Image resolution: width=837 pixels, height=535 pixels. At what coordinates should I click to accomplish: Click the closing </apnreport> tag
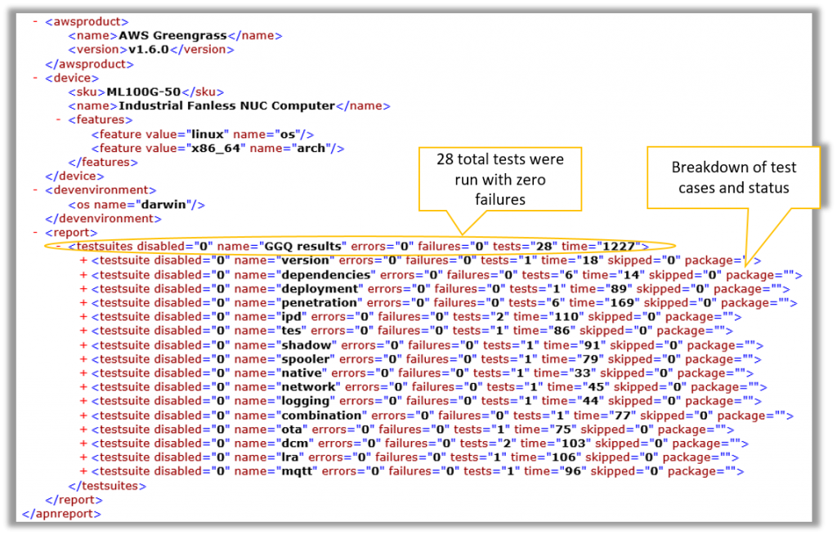[61, 515]
